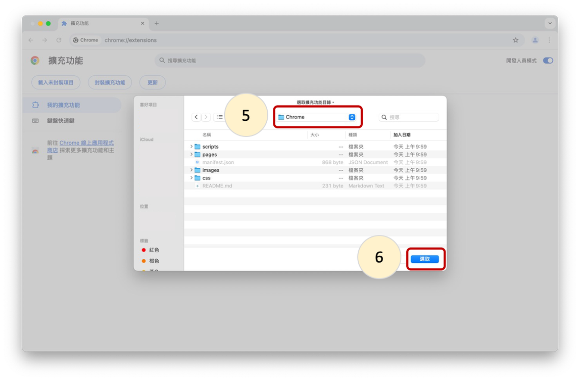
Task: Click the back navigation arrow in dialog
Action: [197, 117]
